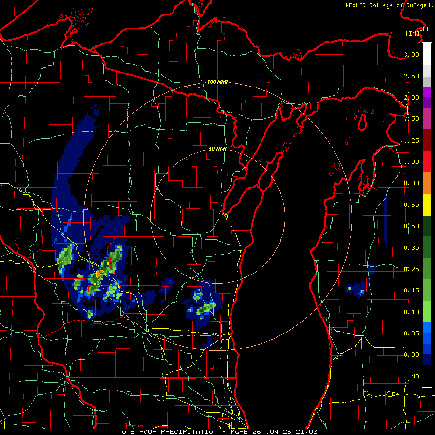This screenshot has width=435, height=435.
Task: Click the 0.15 legend value
Action: 411,290
